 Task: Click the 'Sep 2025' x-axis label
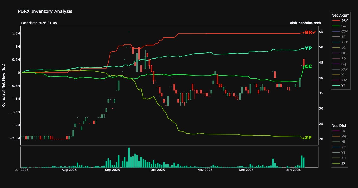[x=113, y=170]
